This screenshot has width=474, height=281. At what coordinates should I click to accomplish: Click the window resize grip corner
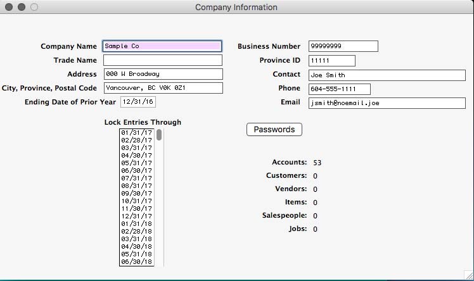click(x=468, y=274)
